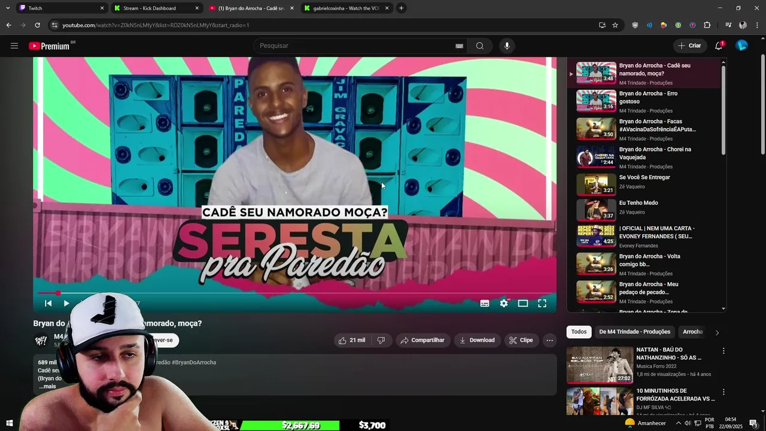Go to the YouTube Premium home logo
This screenshot has width=766, height=431.
tap(50, 46)
